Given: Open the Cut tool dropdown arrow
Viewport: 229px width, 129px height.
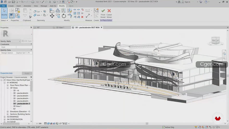Looking at the screenshot, I should [41, 11].
